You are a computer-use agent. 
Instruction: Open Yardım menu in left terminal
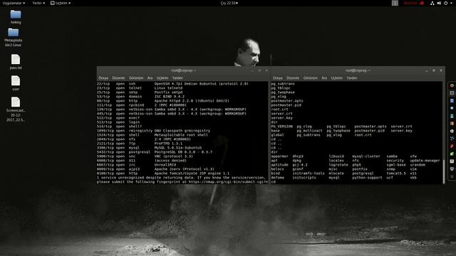click(177, 78)
